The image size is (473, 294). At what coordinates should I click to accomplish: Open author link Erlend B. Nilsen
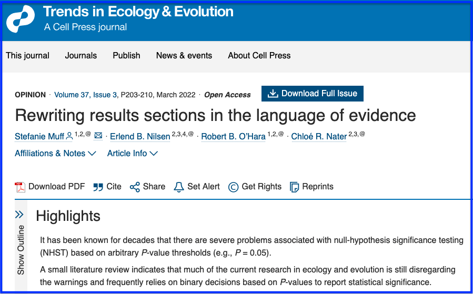click(140, 137)
